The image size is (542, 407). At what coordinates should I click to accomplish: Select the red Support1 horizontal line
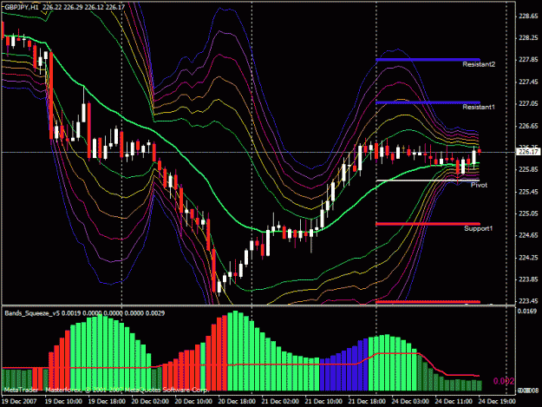(x=428, y=224)
